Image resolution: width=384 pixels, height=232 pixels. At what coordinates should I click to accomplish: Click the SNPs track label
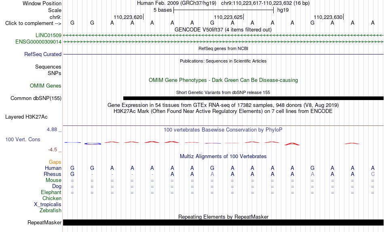55,73
